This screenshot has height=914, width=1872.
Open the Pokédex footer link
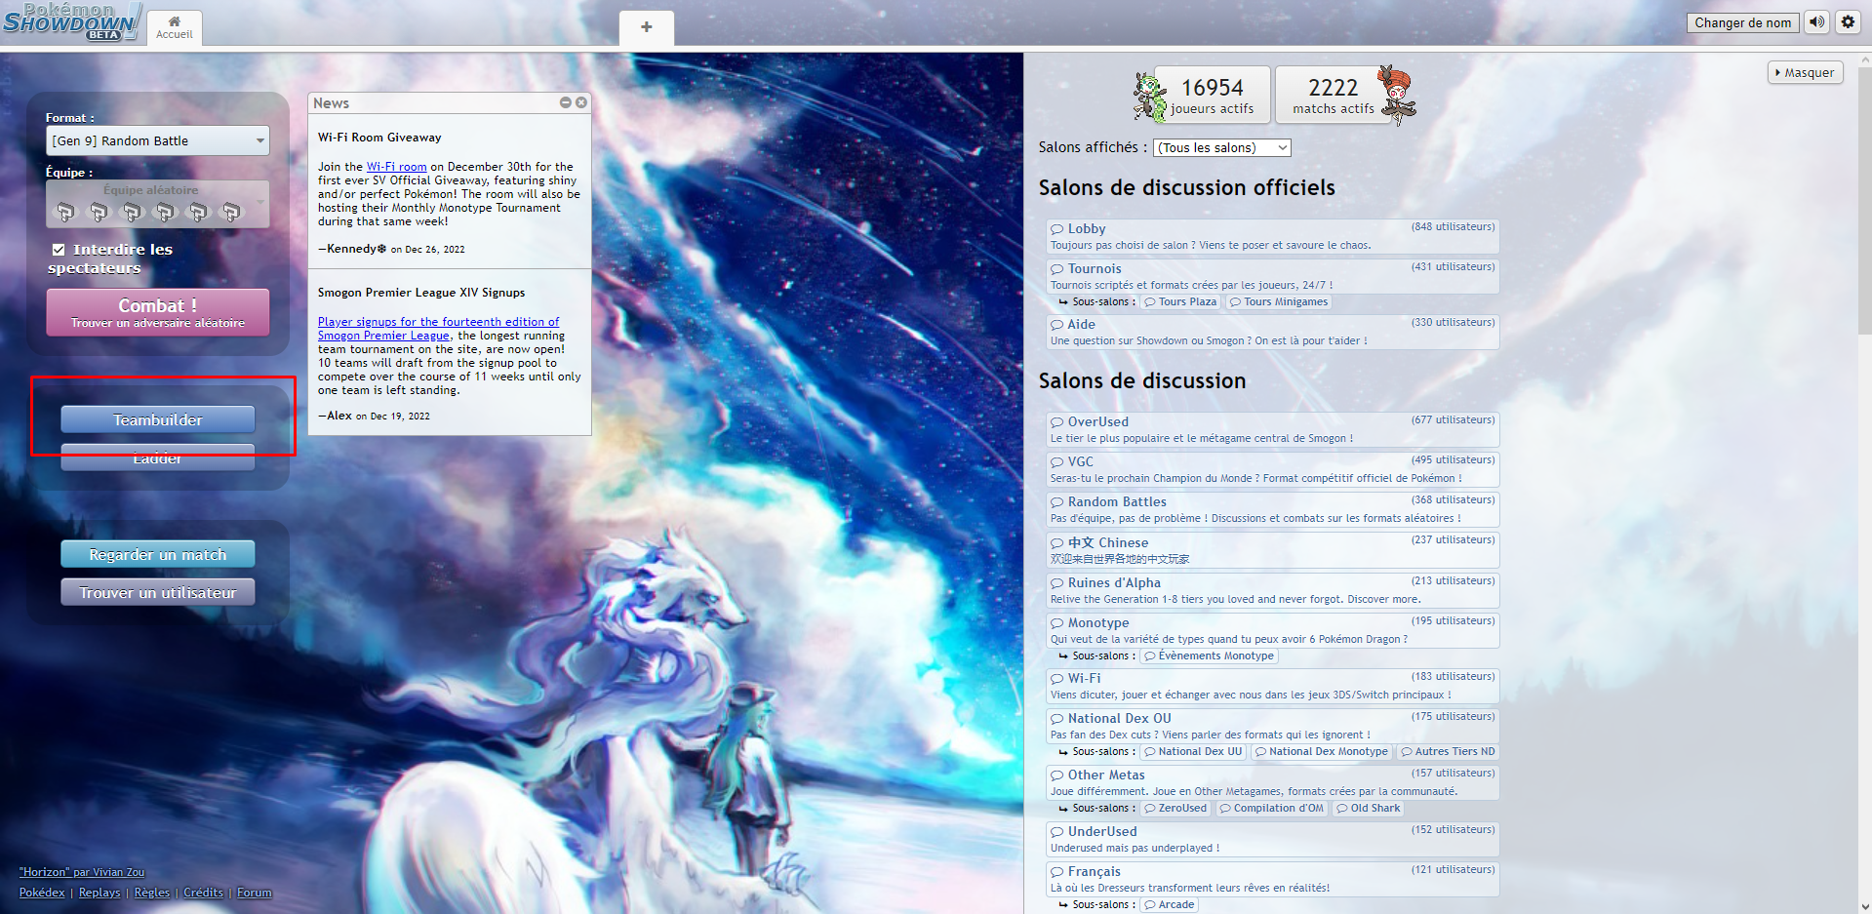point(42,893)
